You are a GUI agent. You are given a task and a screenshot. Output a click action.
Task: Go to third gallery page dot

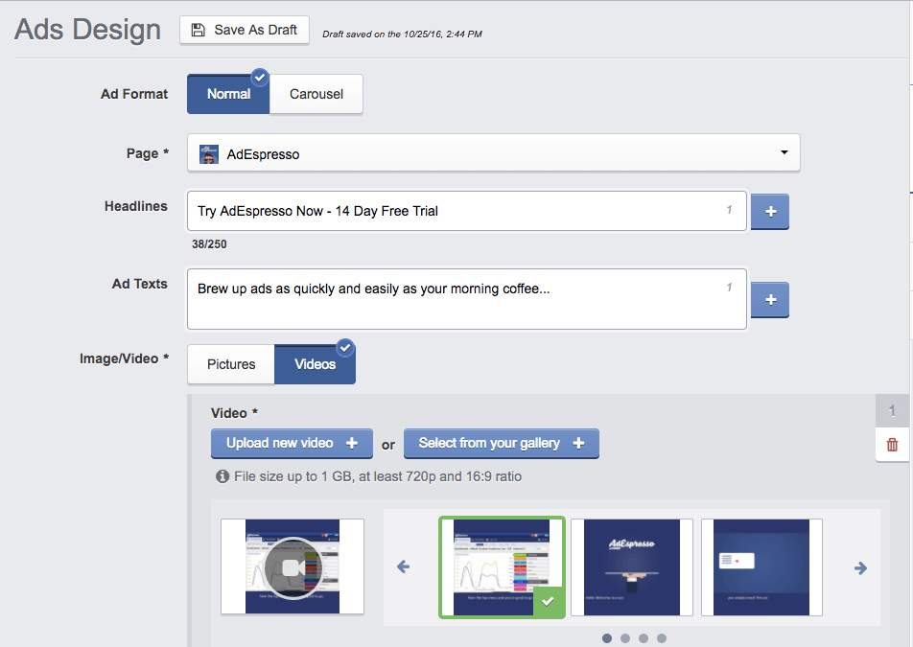pos(644,638)
